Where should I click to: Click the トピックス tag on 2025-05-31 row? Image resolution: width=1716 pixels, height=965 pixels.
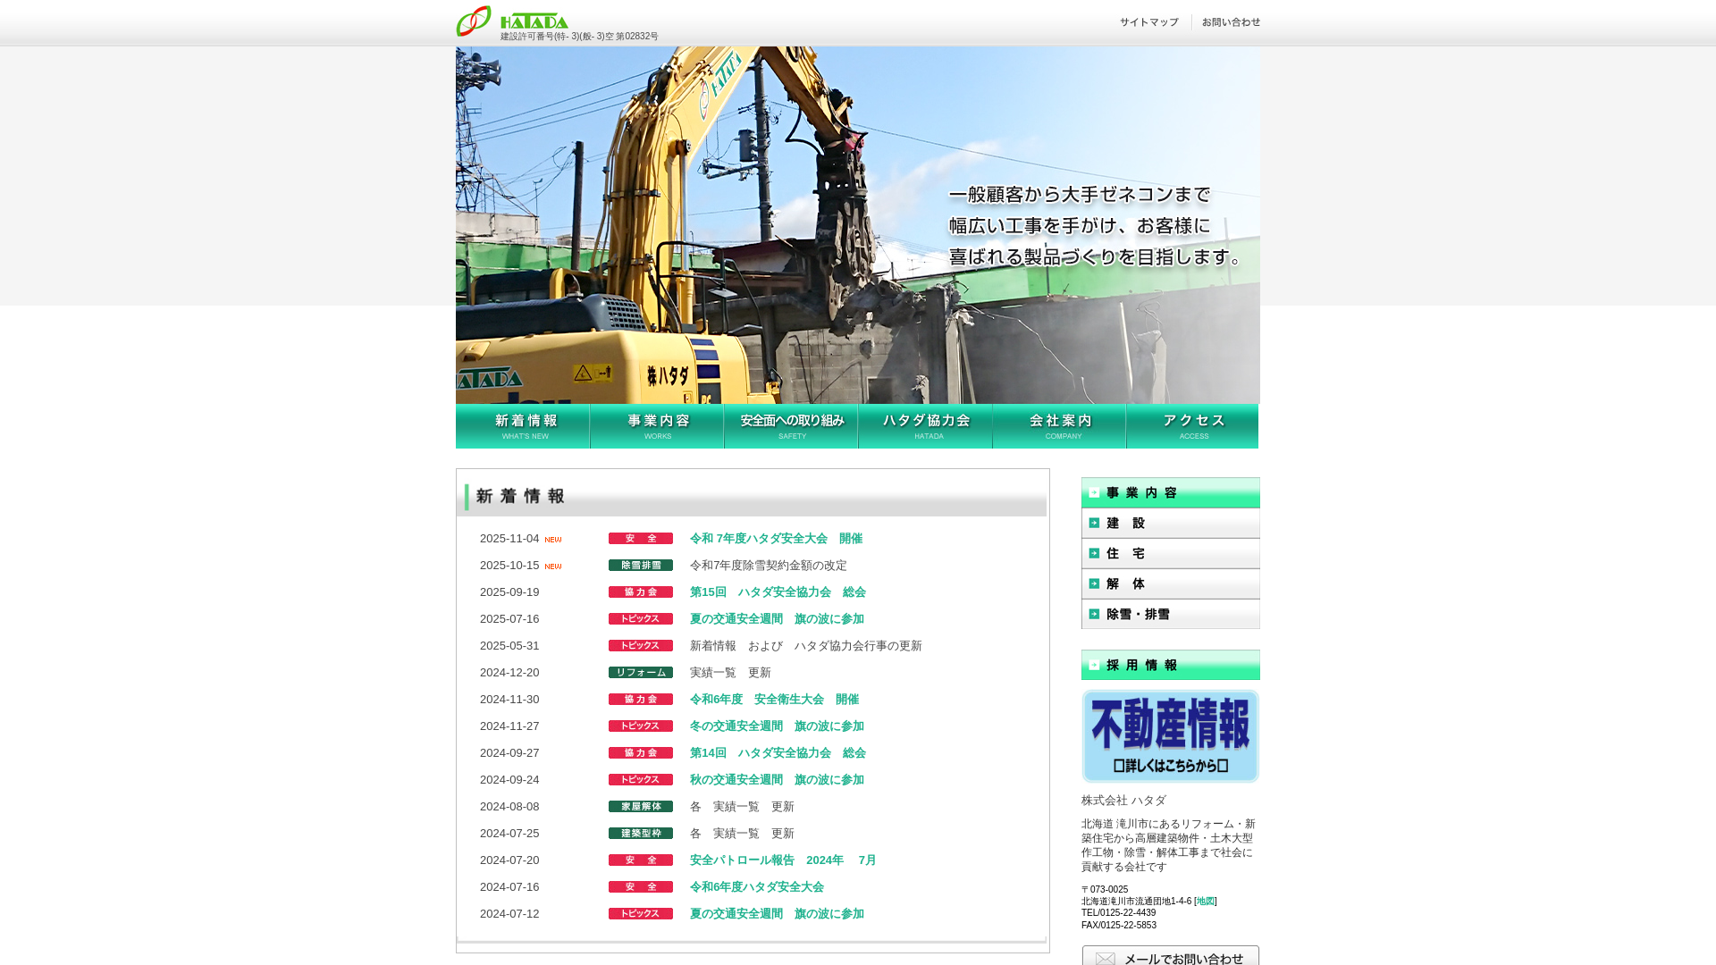(641, 646)
